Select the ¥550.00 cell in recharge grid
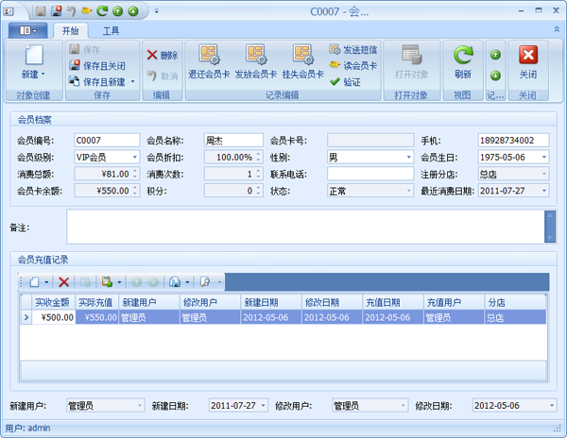 (97, 317)
